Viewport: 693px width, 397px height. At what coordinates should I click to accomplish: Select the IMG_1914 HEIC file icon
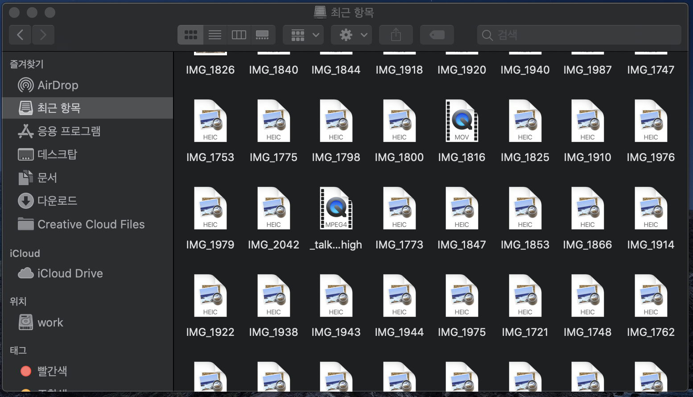[651, 208]
